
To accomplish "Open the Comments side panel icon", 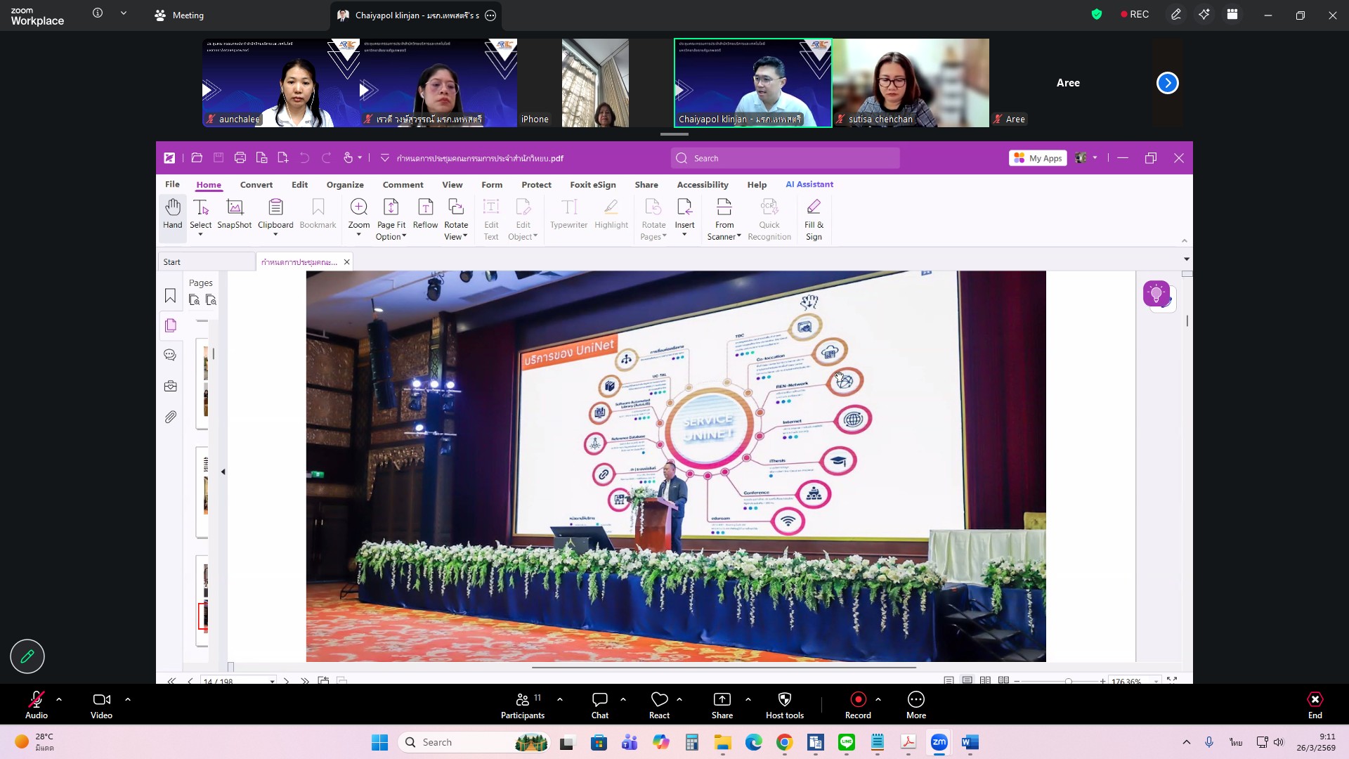I will coord(170,356).
